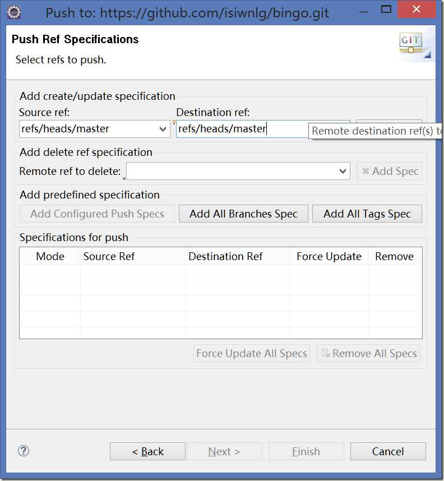This screenshot has height=481, width=444.
Task: Open help with the question mark icon
Action: (x=24, y=451)
